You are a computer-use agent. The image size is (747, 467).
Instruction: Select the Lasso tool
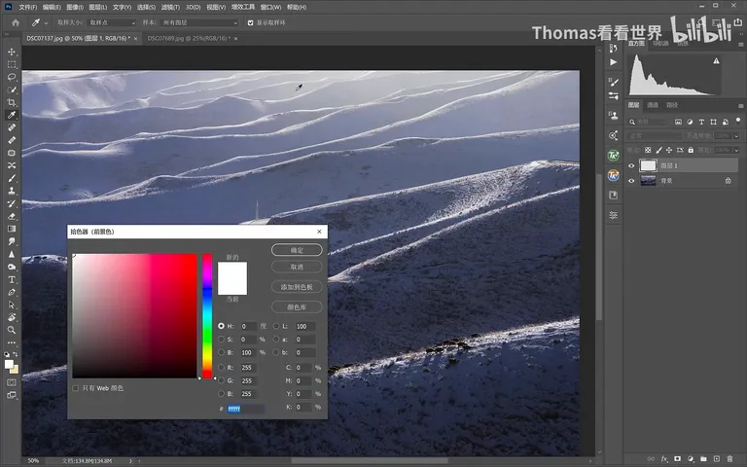(12, 77)
